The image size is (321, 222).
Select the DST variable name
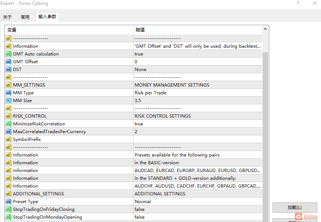click(x=17, y=70)
